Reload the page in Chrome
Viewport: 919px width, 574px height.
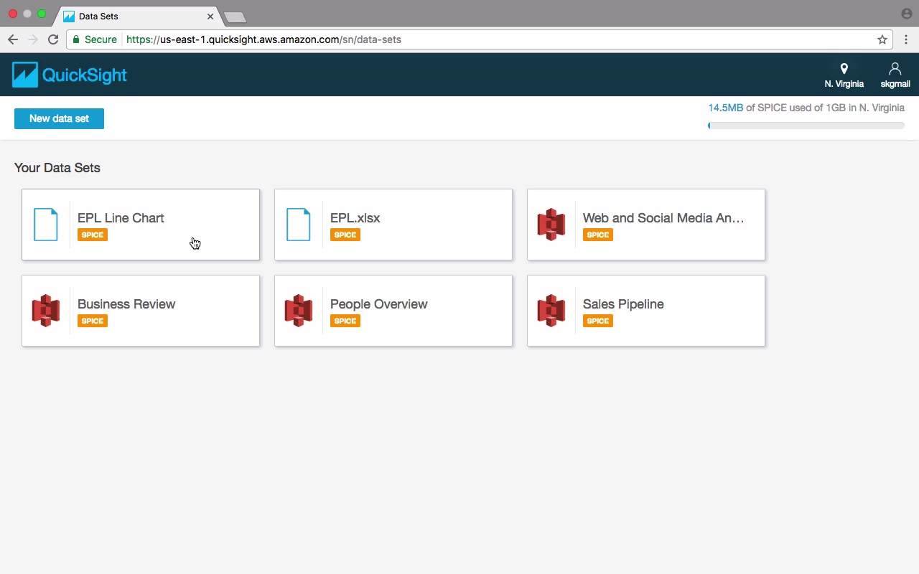tap(53, 39)
